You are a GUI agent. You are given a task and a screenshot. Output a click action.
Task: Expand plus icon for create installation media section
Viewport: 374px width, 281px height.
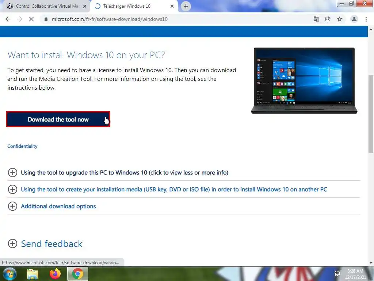pos(12,189)
